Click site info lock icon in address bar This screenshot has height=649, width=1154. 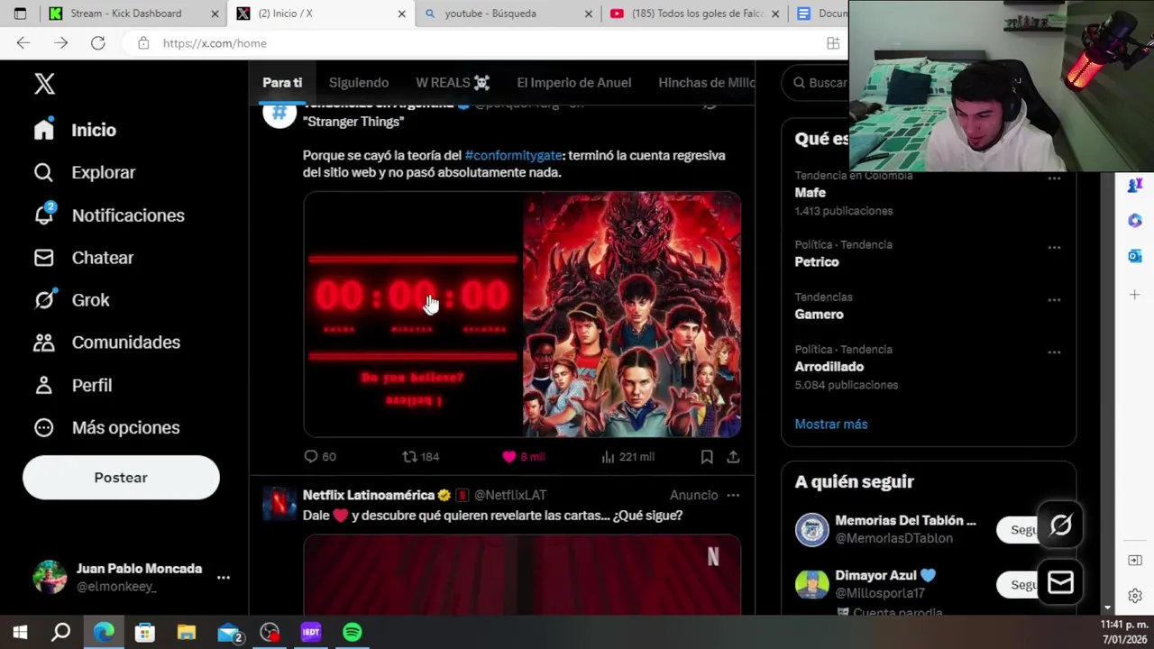click(143, 43)
